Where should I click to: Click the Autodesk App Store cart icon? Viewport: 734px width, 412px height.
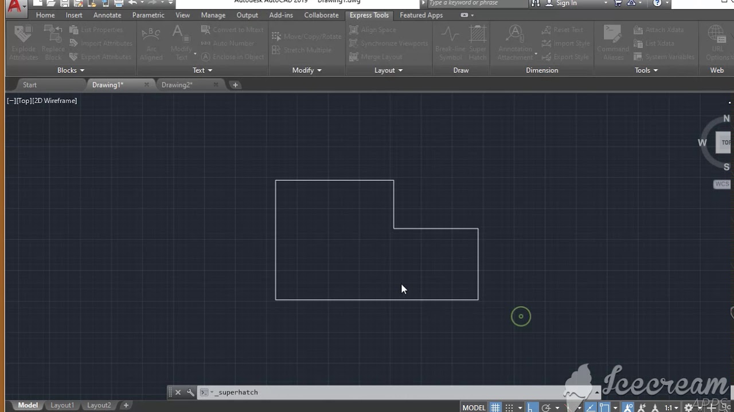[x=618, y=3]
